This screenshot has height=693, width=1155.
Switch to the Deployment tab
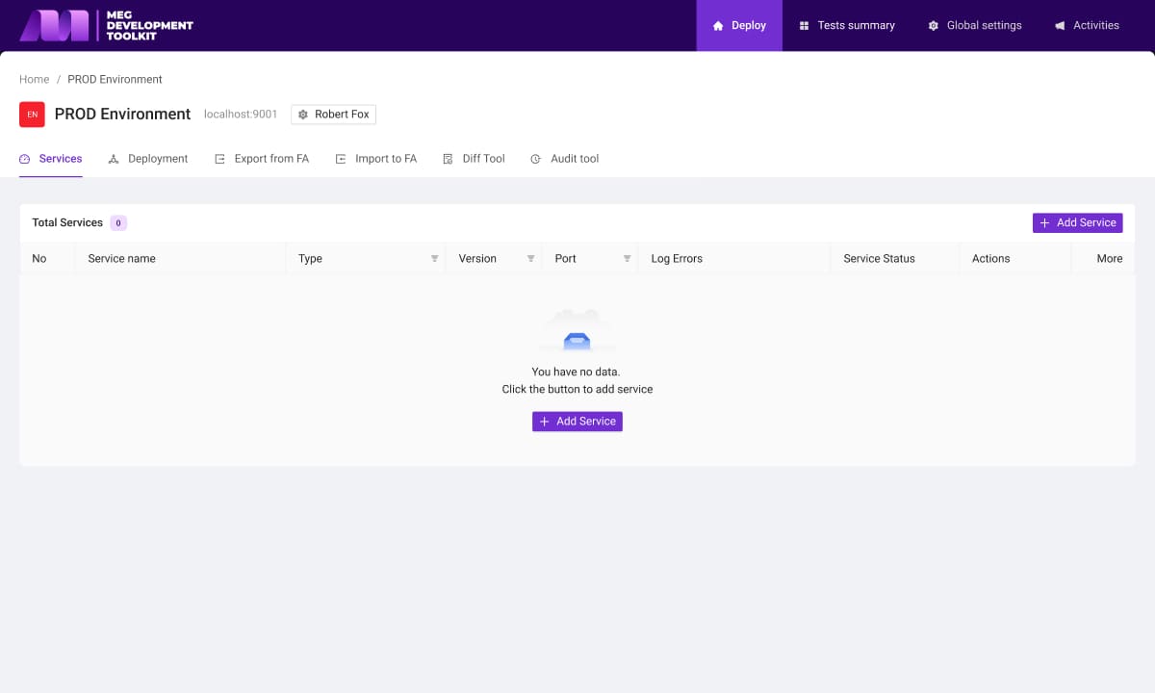coord(148,159)
